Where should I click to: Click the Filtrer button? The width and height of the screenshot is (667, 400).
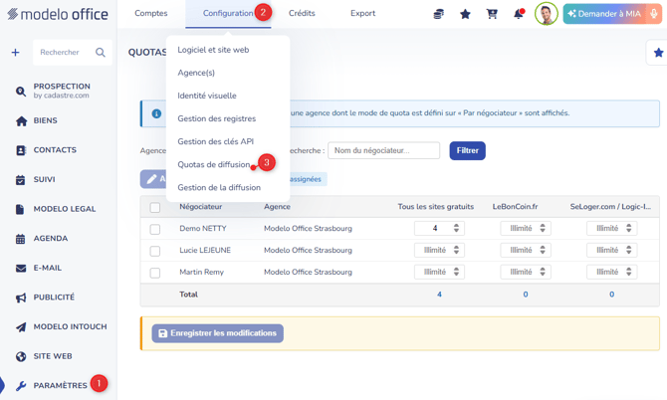468,150
